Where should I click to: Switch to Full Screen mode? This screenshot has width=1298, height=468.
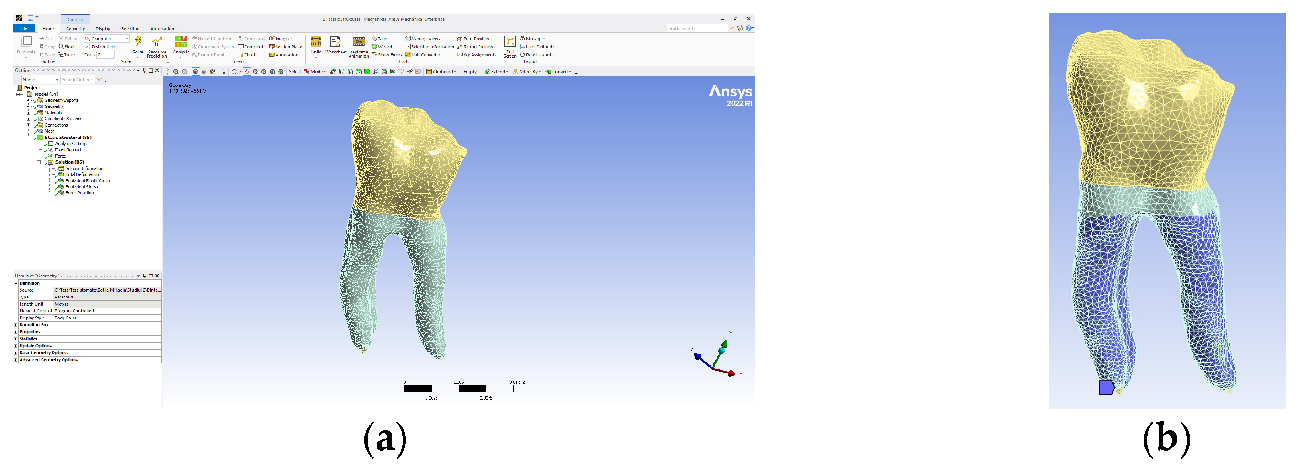pos(510,43)
